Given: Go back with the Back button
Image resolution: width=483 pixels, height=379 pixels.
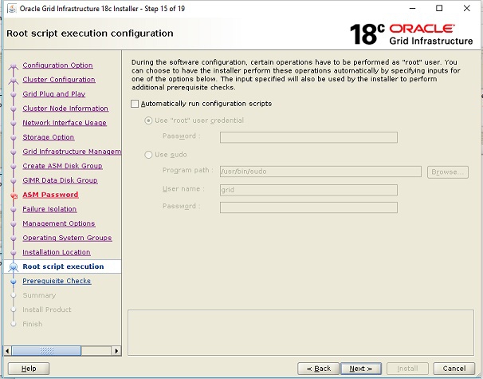Looking at the screenshot, I should point(319,369).
